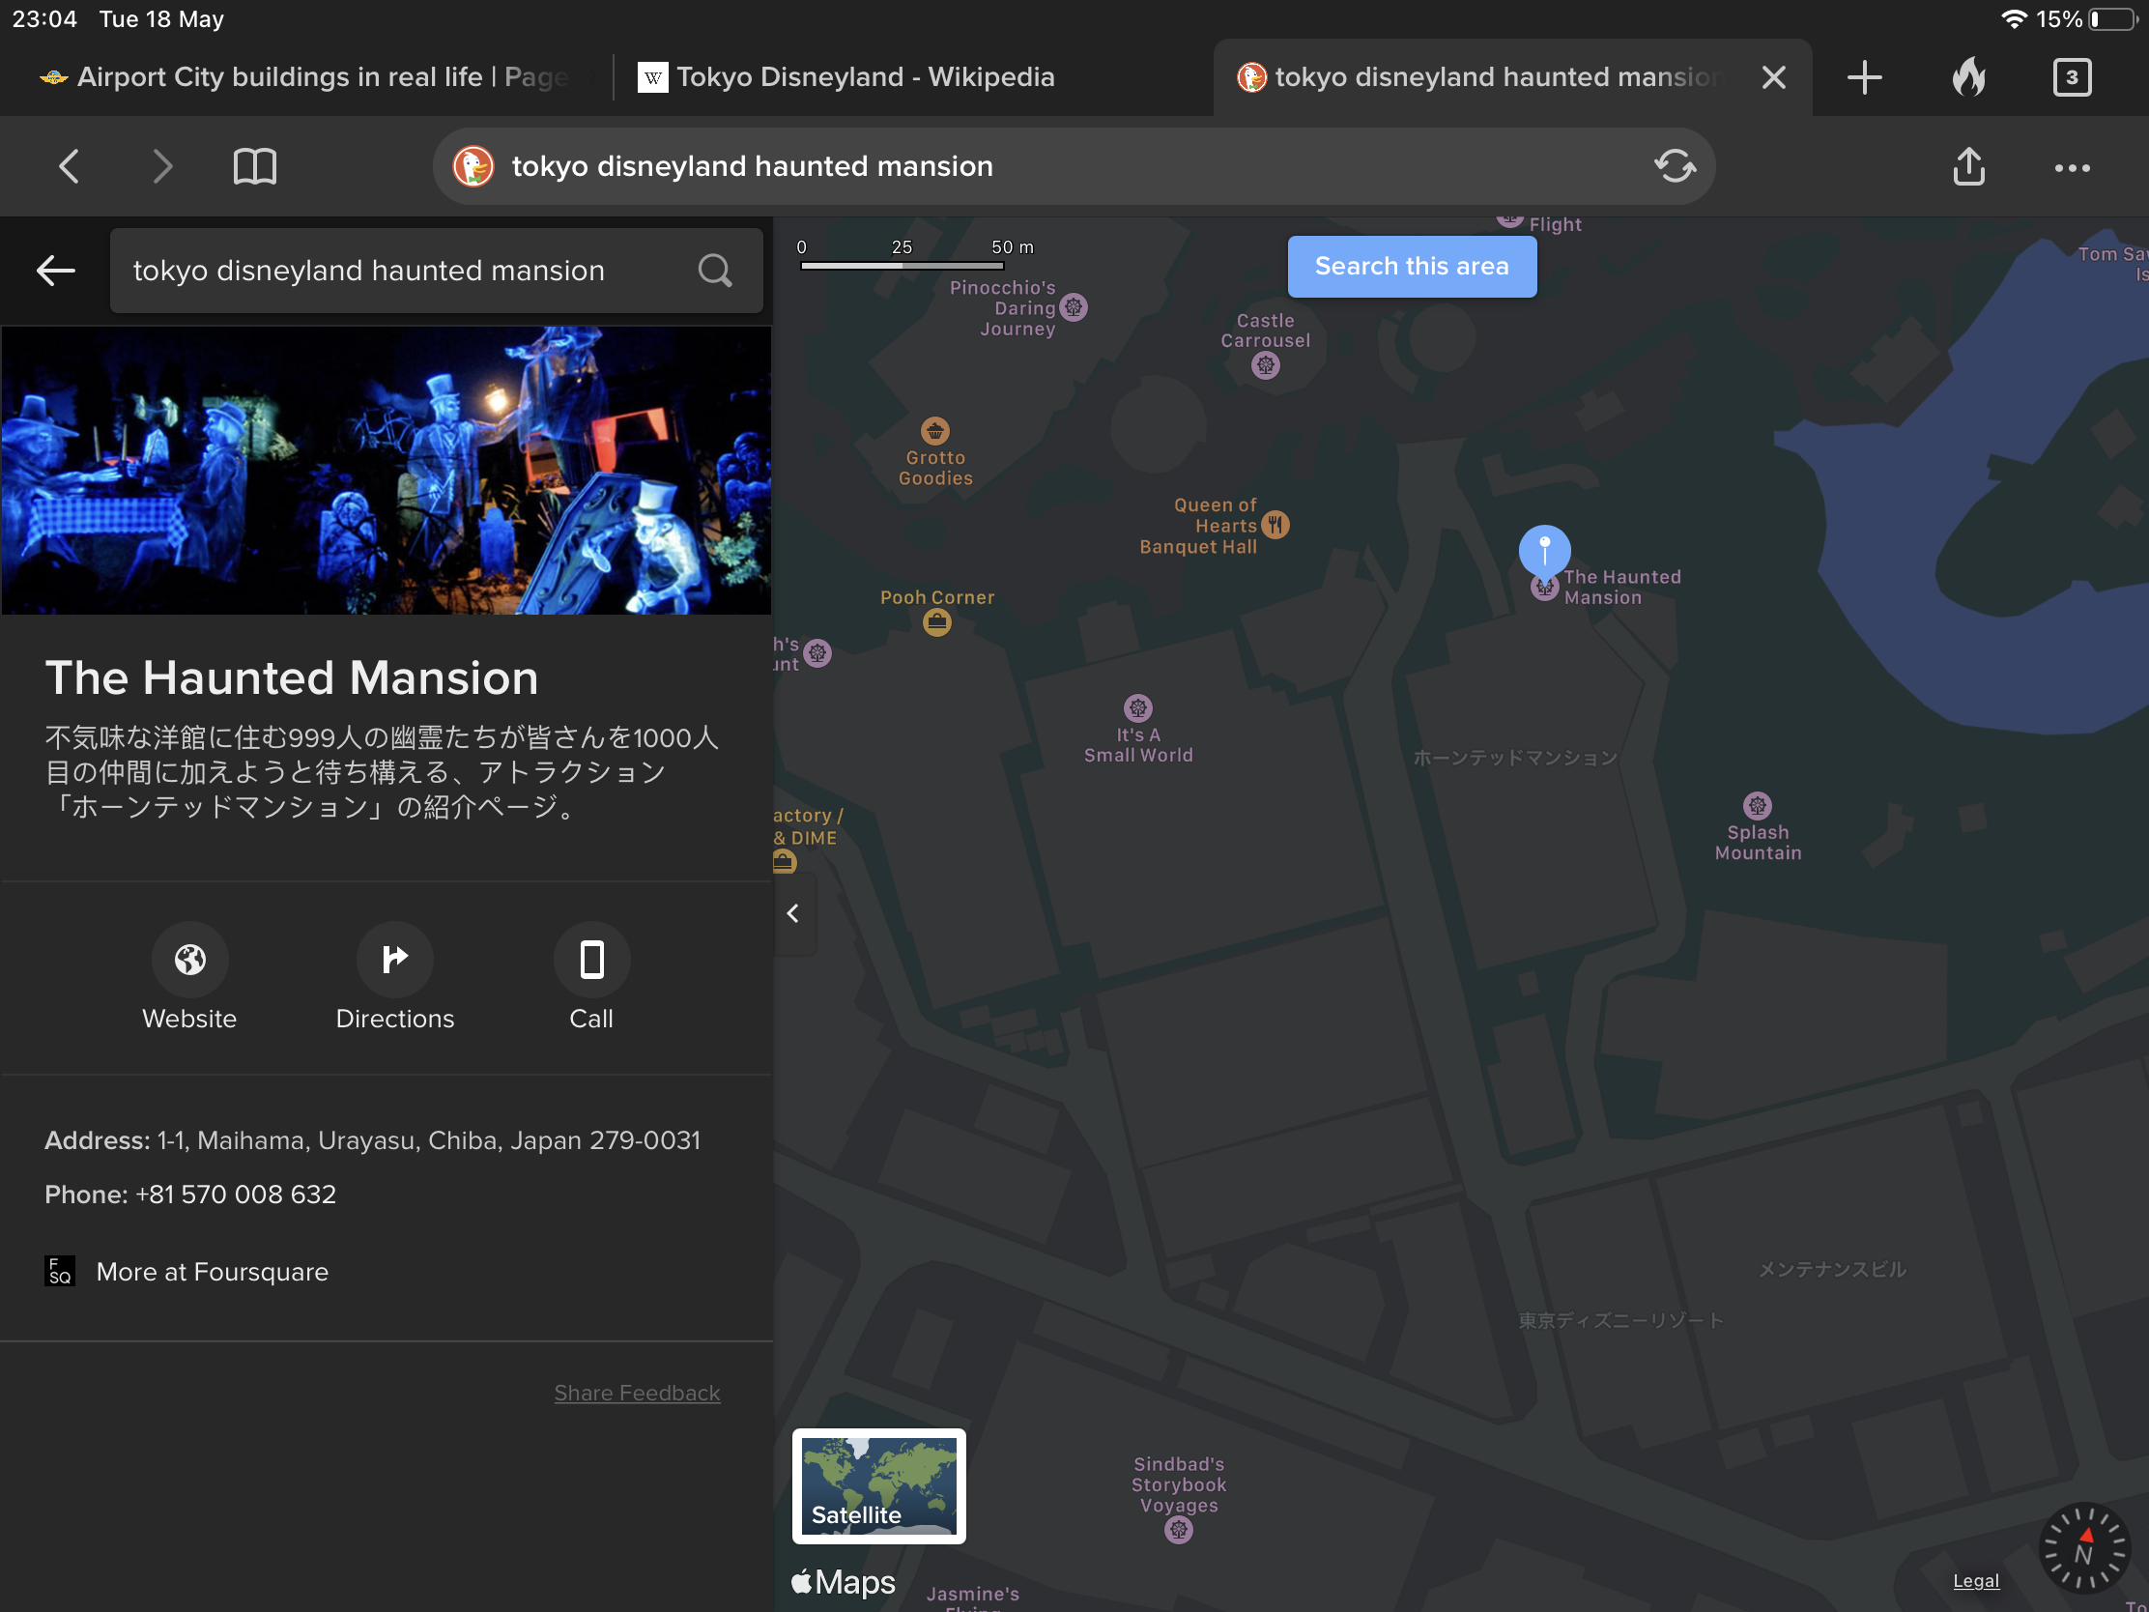Select Grotto Goodies shop marker
The image size is (2149, 1612).
934,429
